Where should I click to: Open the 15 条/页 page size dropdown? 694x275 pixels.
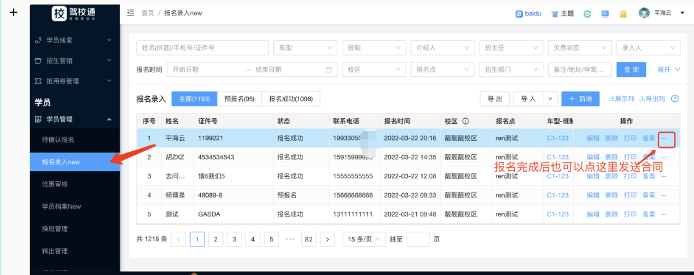[364, 239]
